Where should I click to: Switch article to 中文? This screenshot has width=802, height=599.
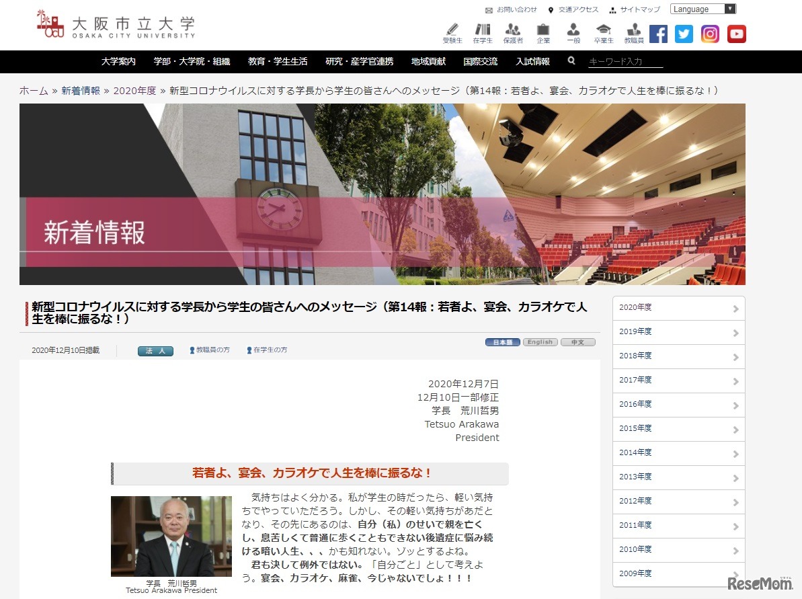[578, 342]
